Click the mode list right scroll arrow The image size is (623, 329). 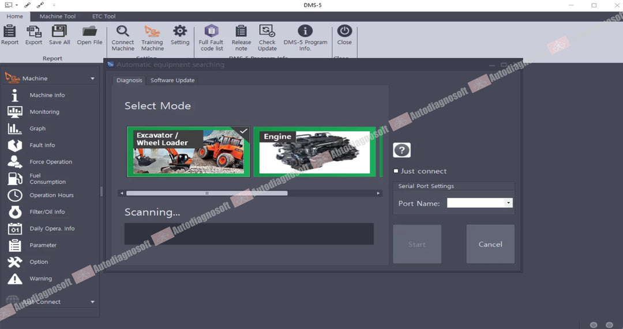pos(378,193)
